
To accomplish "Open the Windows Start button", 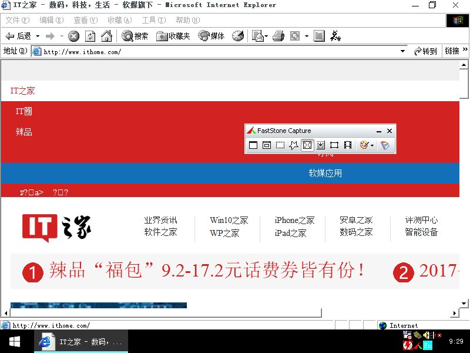I will click(14, 341).
